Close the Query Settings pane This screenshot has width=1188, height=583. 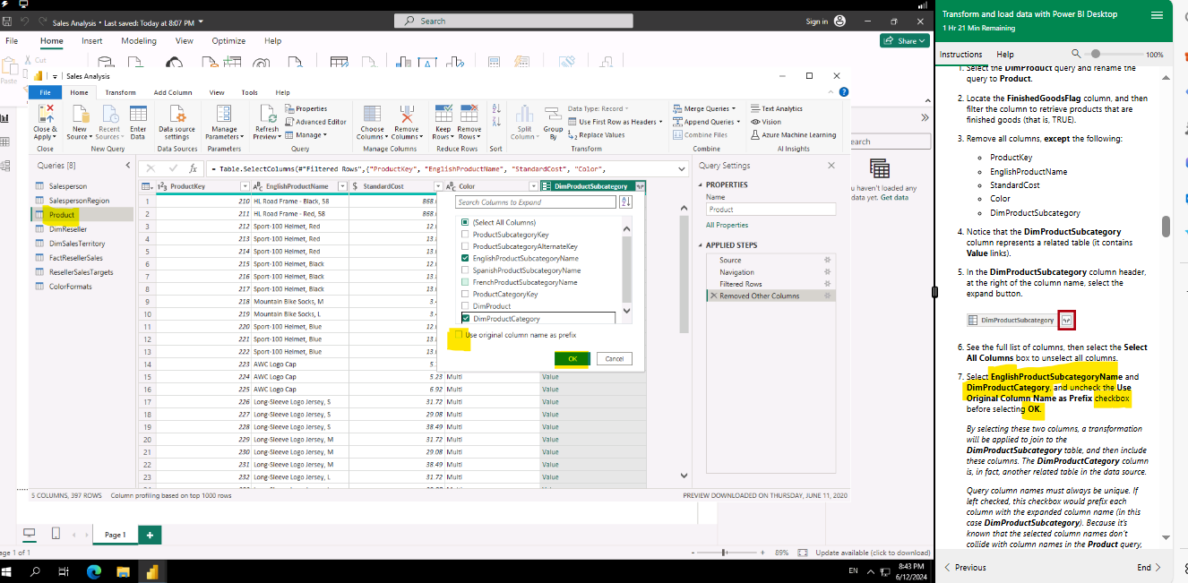(831, 166)
